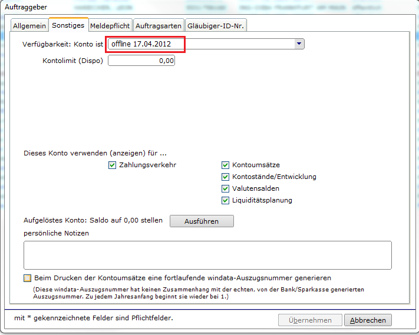Open the Gläubiger-ID-Nr. tab
This screenshot has height=335, width=419.
click(x=216, y=25)
